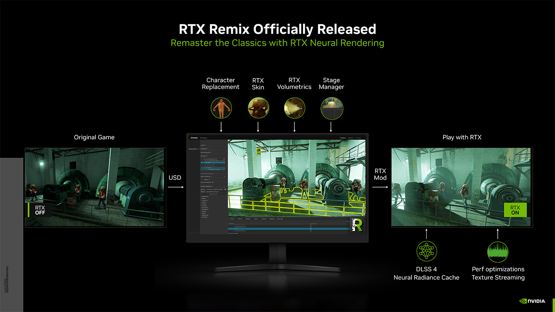Click the Perf optimizations waveform icon
The height and width of the screenshot is (312, 555).
click(x=498, y=251)
